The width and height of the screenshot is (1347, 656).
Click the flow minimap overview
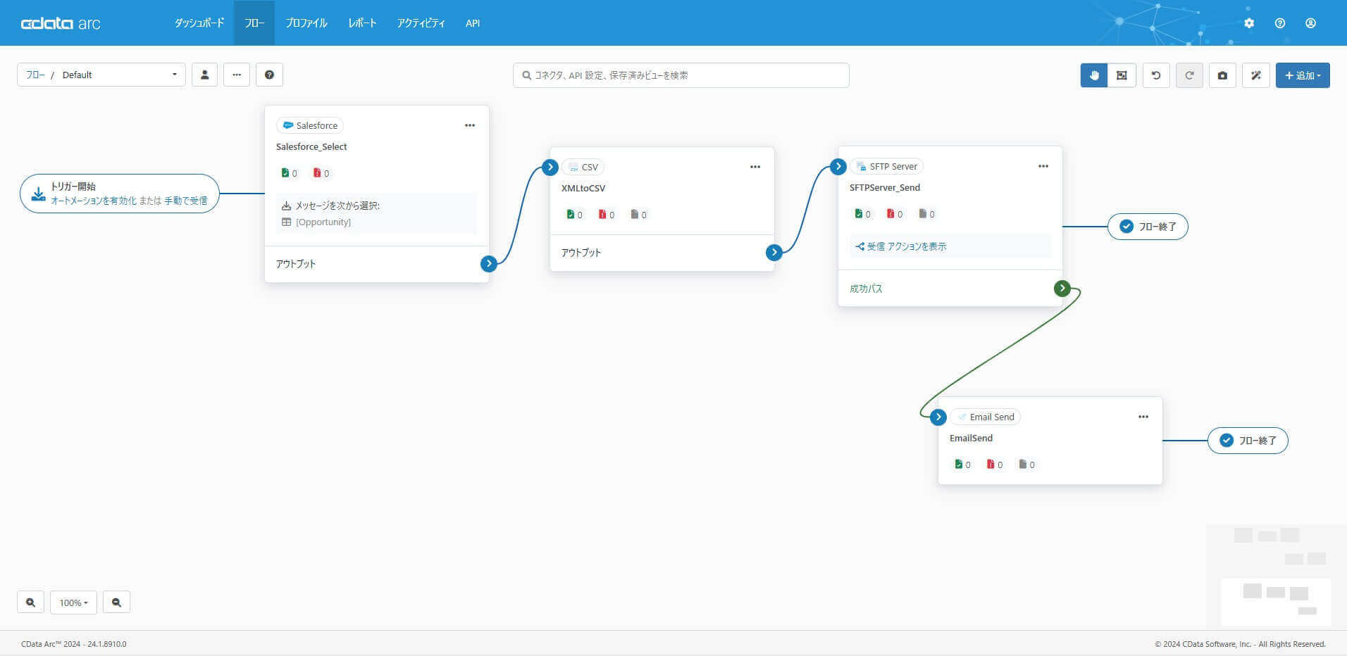click(x=1276, y=576)
